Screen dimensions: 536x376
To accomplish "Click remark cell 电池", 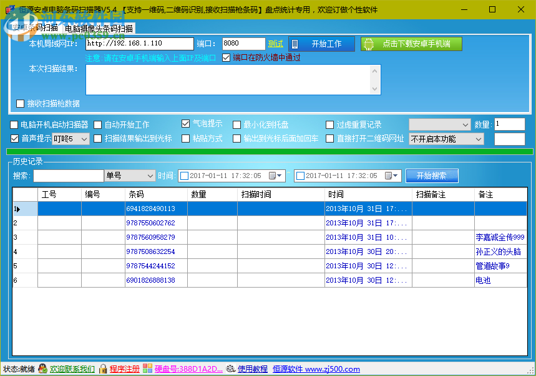I will tap(501, 280).
